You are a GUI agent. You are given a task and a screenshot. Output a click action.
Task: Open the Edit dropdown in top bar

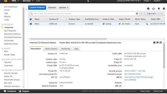pyautogui.click(x=39, y=1)
